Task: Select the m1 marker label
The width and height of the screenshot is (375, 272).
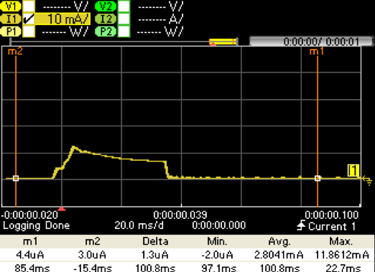Action: click(317, 51)
